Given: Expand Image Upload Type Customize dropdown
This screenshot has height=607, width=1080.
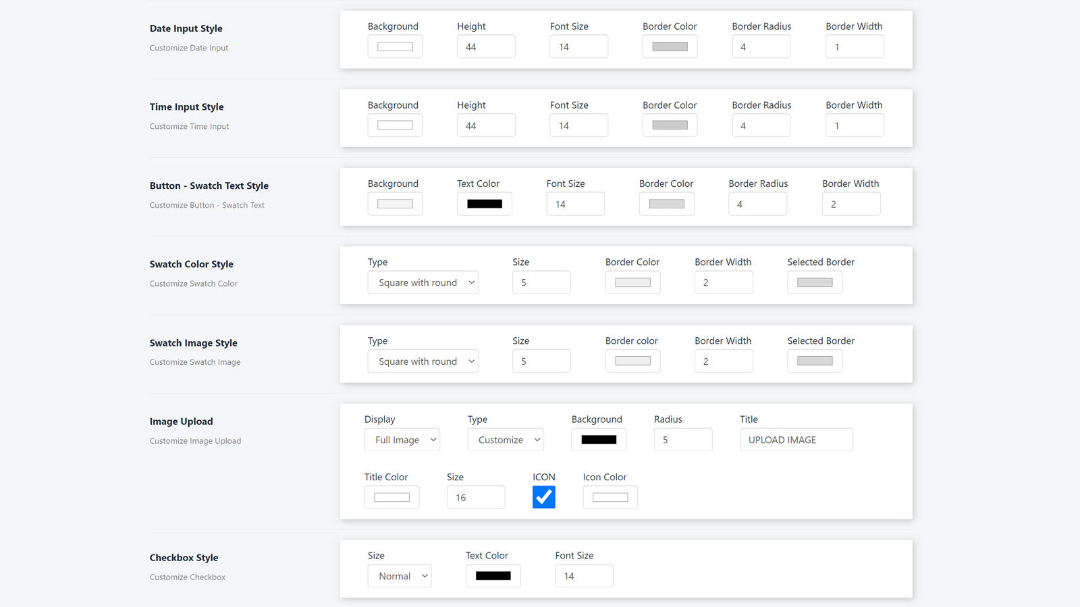Looking at the screenshot, I should [506, 440].
